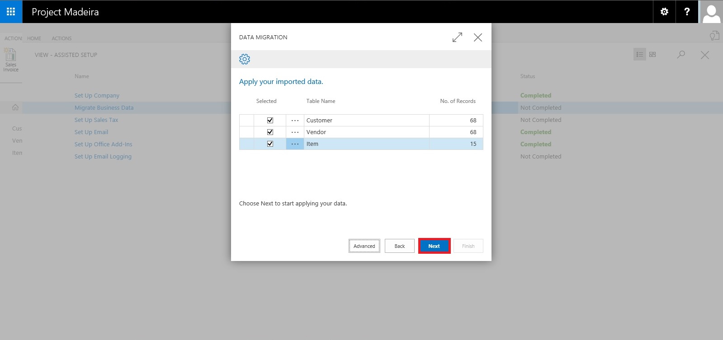The image size is (723, 340).
Task: Open the user profile avatar
Action: pyautogui.click(x=711, y=12)
